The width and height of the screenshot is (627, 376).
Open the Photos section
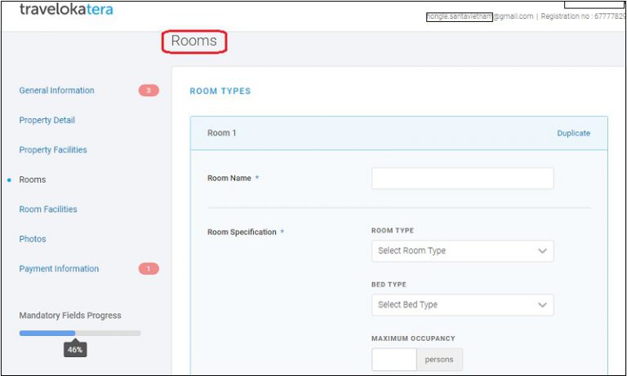[33, 239]
